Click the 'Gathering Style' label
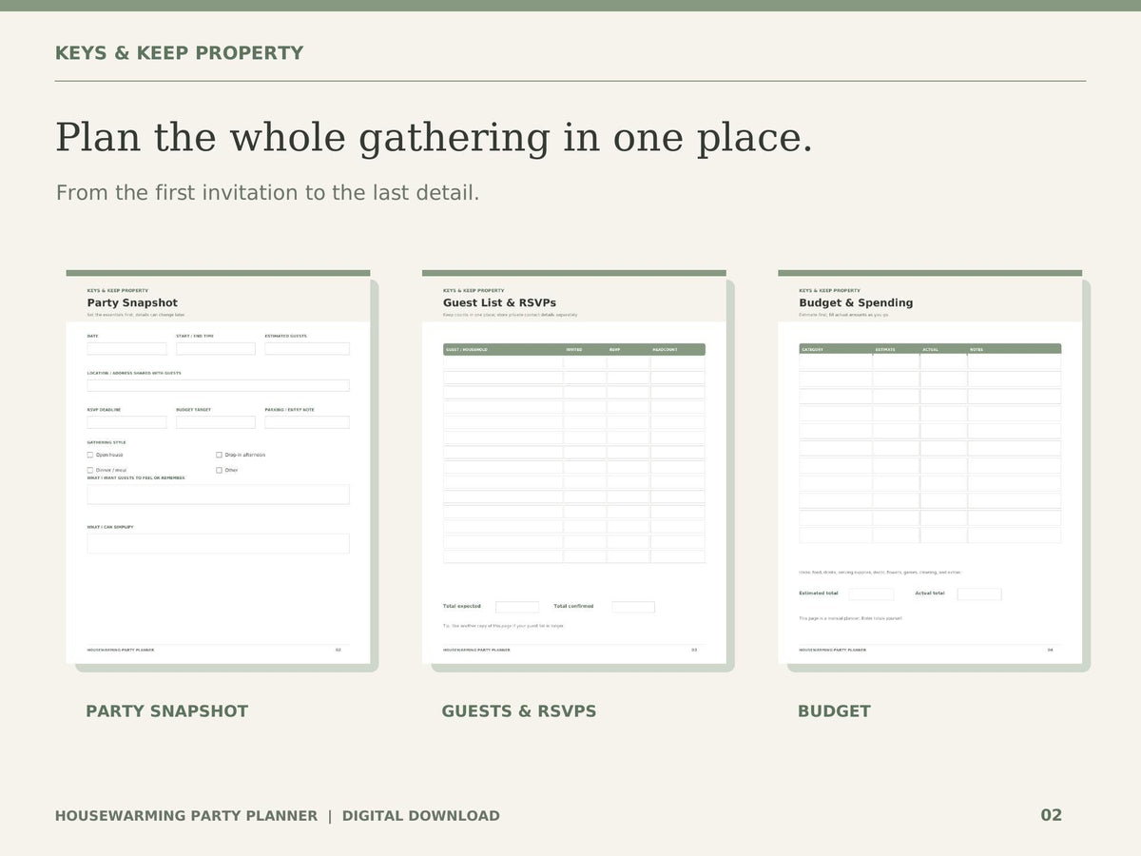This screenshot has height=856, width=1141. [x=106, y=442]
